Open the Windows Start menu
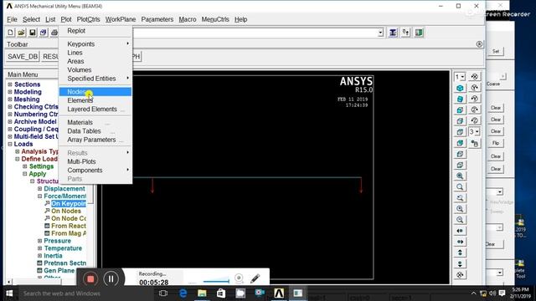This screenshot has width=536, height=301. 9,293
